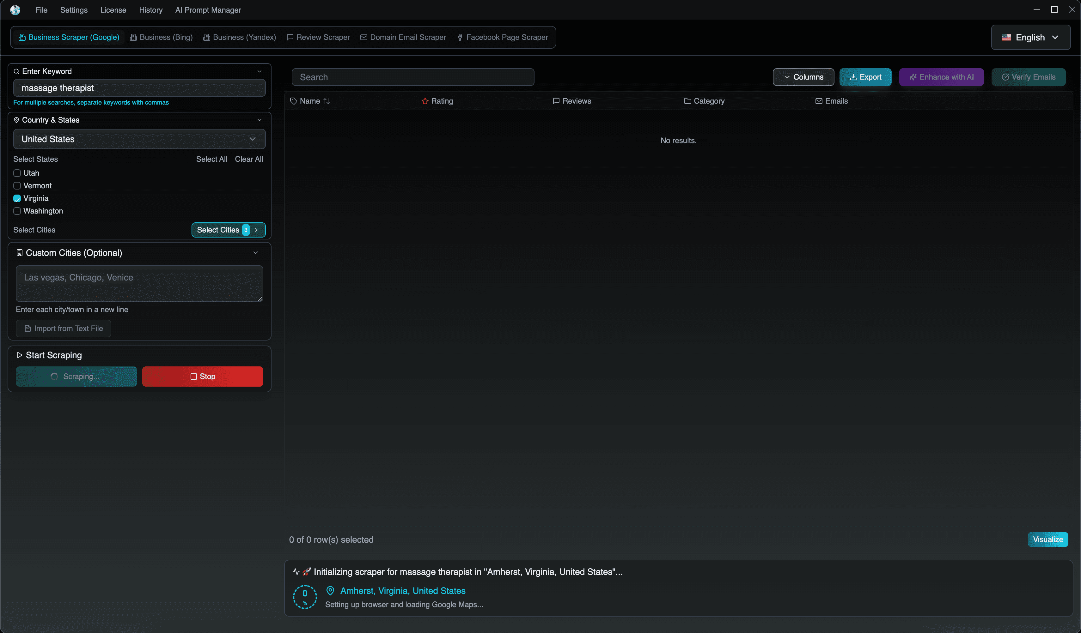This screenshot has height=633, width=1081.
Task: Check the Utah state checkbox
Action: coord(17,173)
